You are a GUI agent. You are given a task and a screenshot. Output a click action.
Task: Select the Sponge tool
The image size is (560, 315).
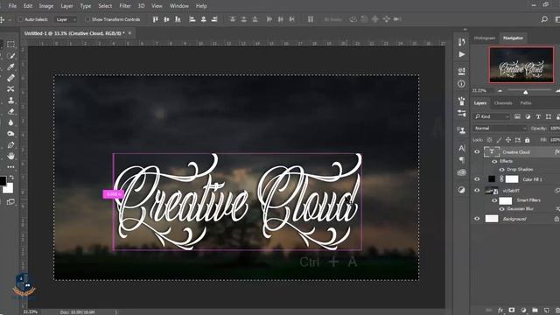pos(10,134)
